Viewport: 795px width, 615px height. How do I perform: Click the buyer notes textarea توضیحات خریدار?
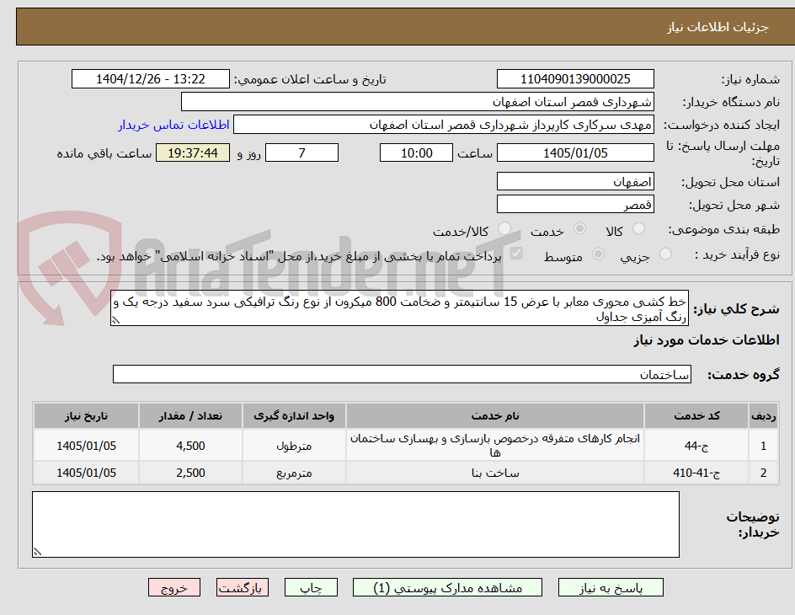pyautogui.click(x=355, y=524)
